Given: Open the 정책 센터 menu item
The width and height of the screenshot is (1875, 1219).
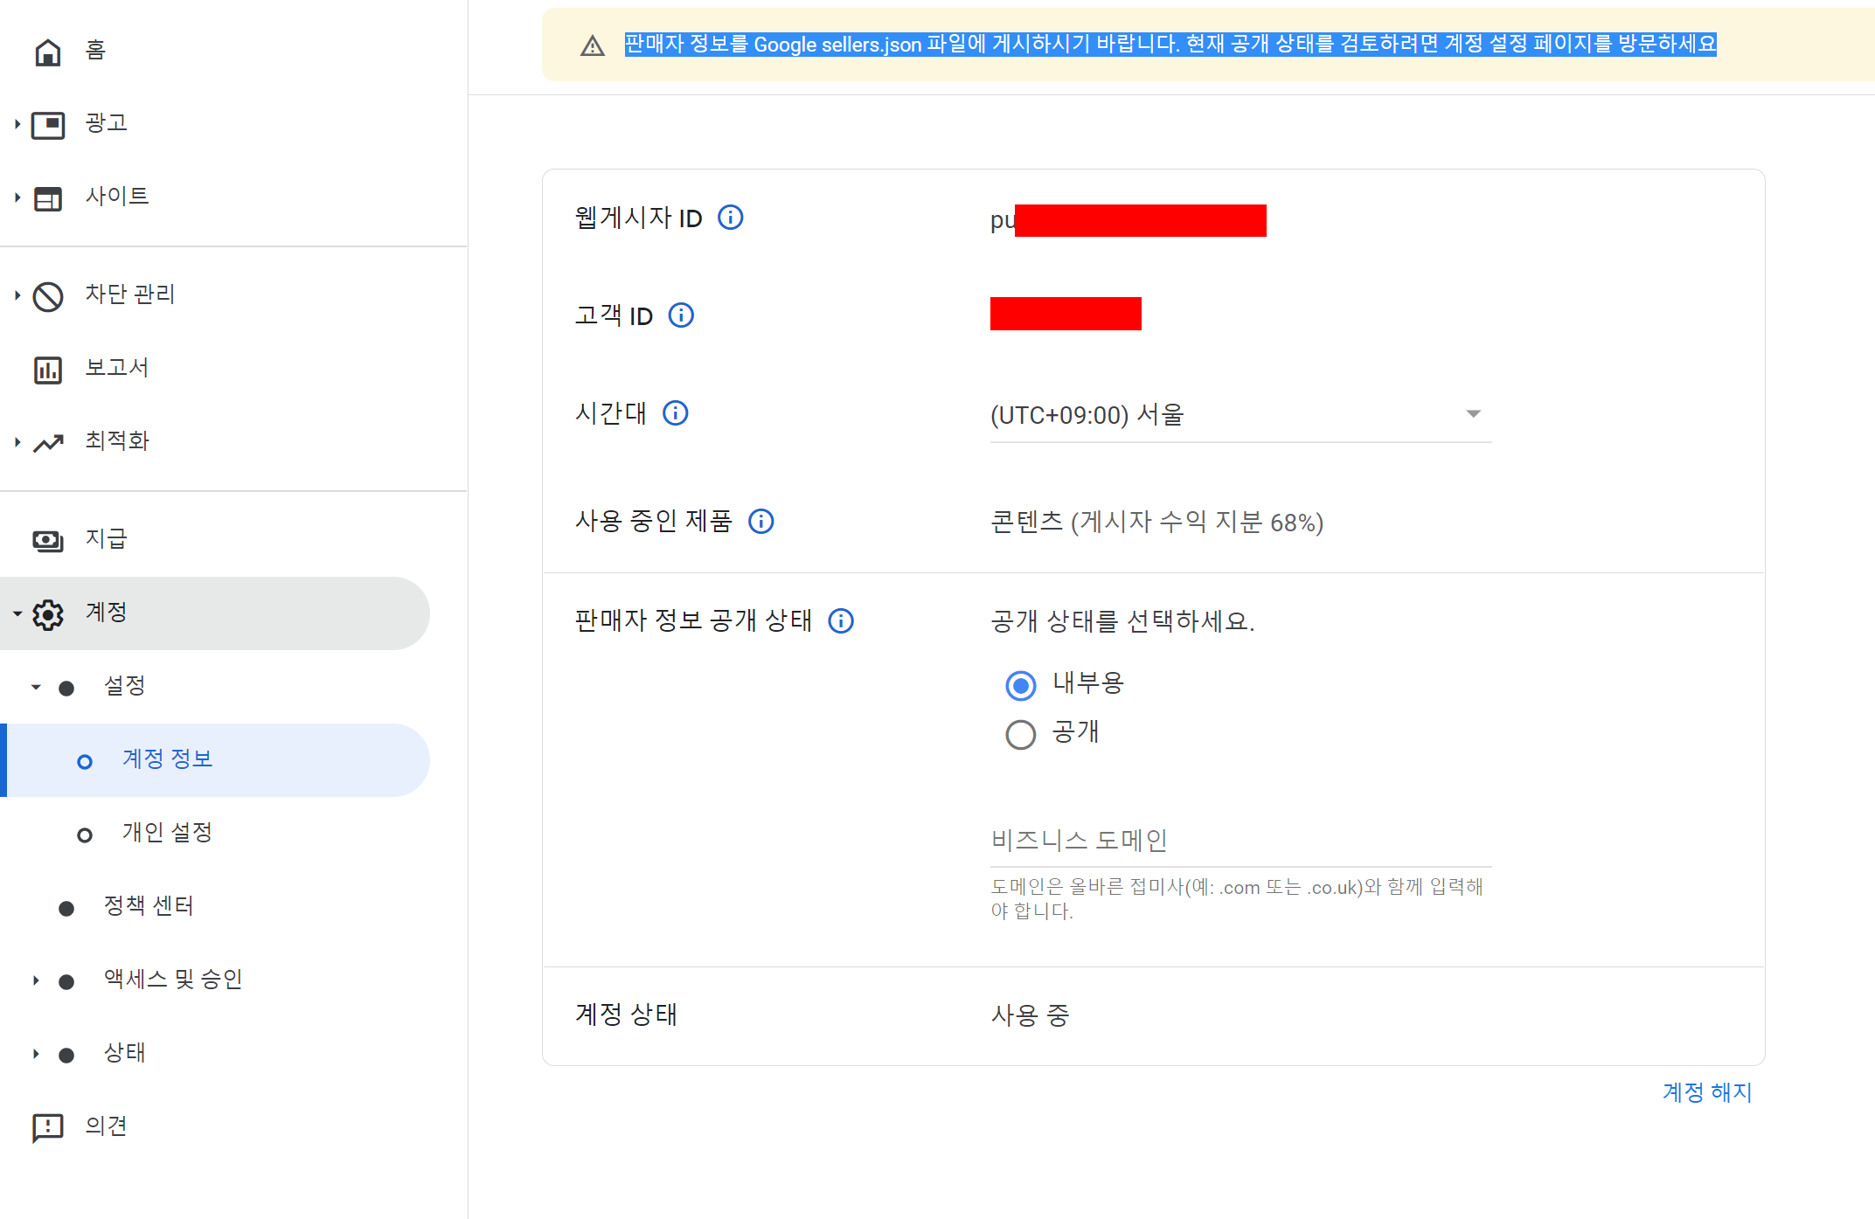Looking at the screenshot, I should click(149, 906).
